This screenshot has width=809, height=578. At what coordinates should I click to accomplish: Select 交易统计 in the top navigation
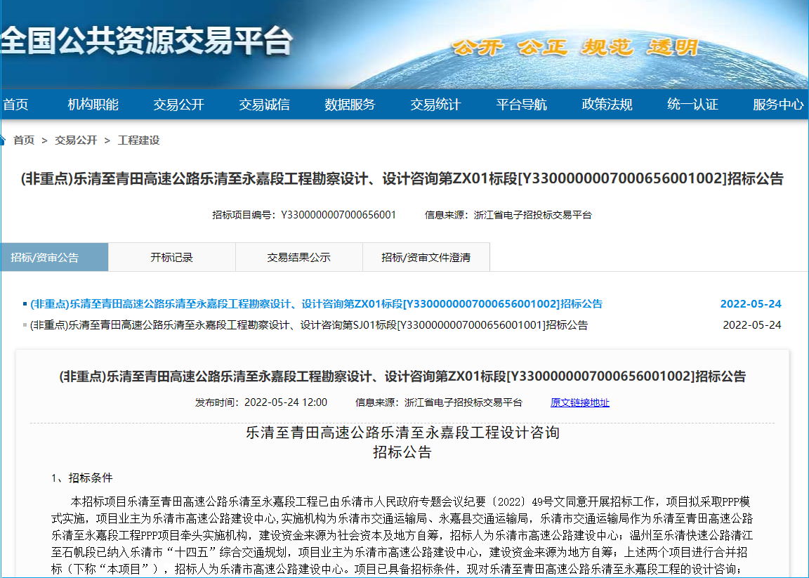coord(435,105)
